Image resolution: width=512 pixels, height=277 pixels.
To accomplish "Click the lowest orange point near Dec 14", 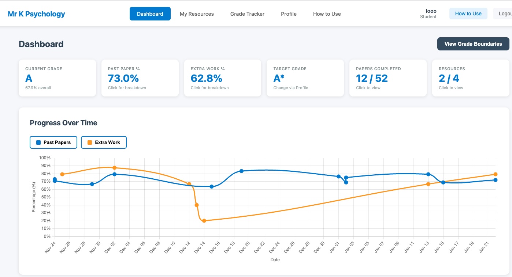I will pyautogui.click(x=204, y=221).
